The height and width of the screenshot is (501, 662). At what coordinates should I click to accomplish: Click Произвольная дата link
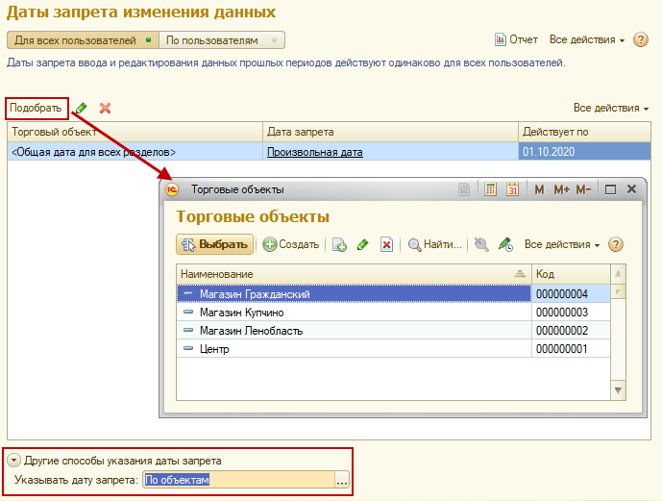(315, 152)
